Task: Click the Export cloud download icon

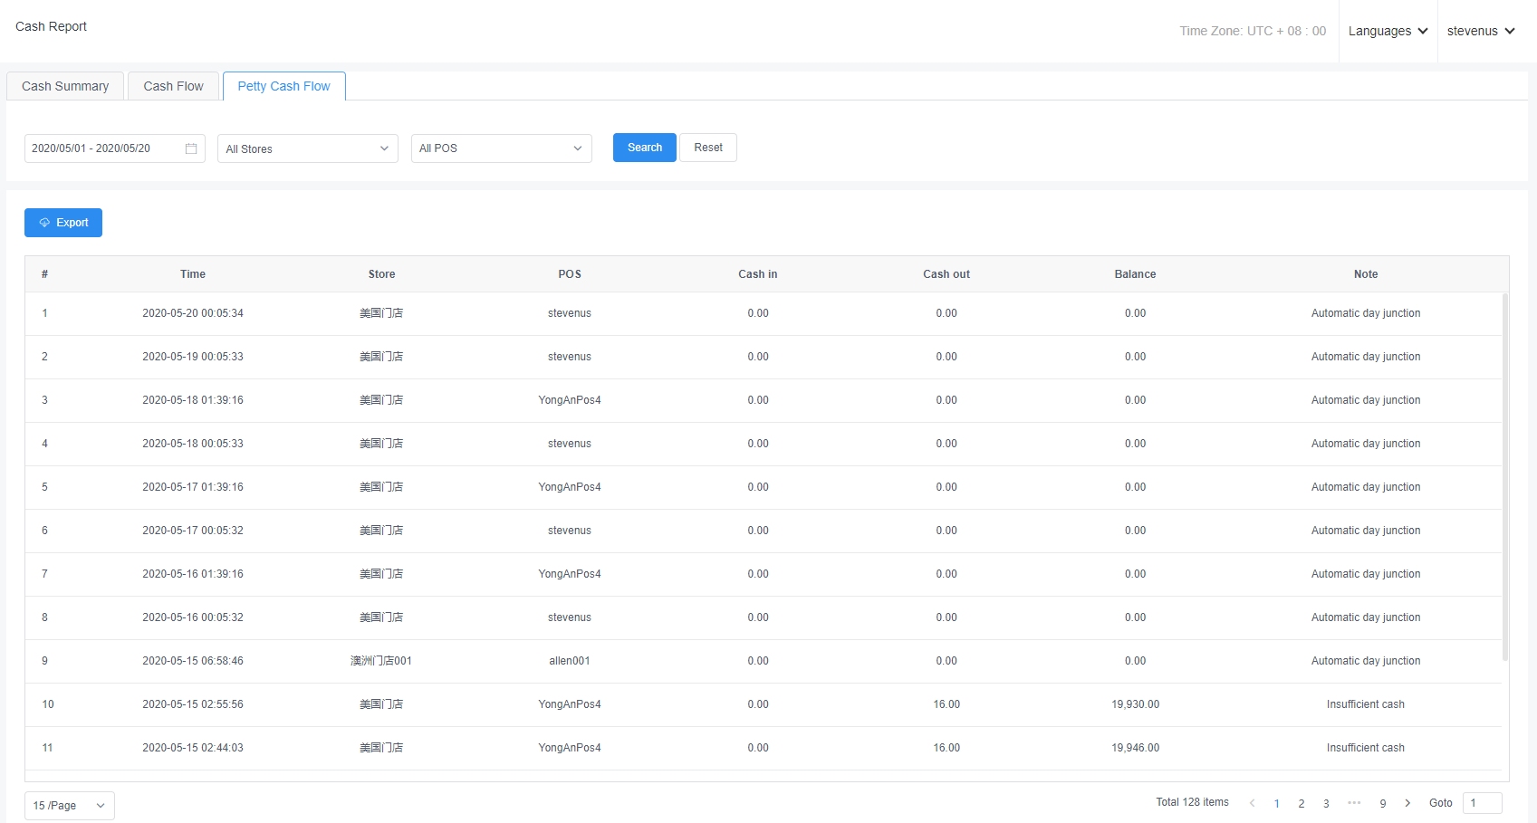Action: [44, 223]
